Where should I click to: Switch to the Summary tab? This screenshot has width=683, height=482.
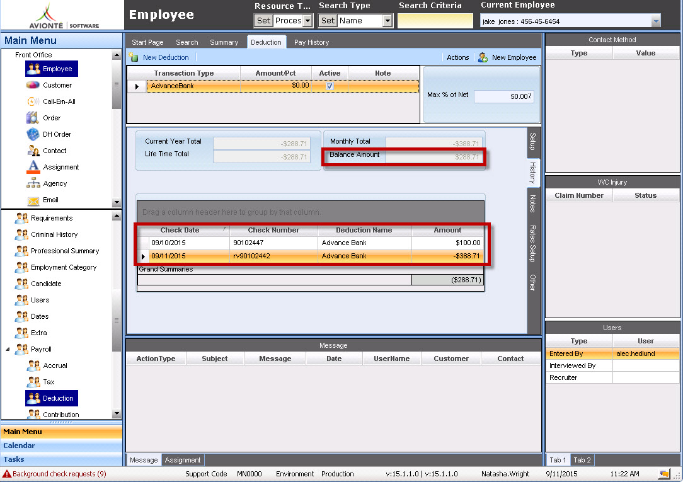(x=224, y=42)
